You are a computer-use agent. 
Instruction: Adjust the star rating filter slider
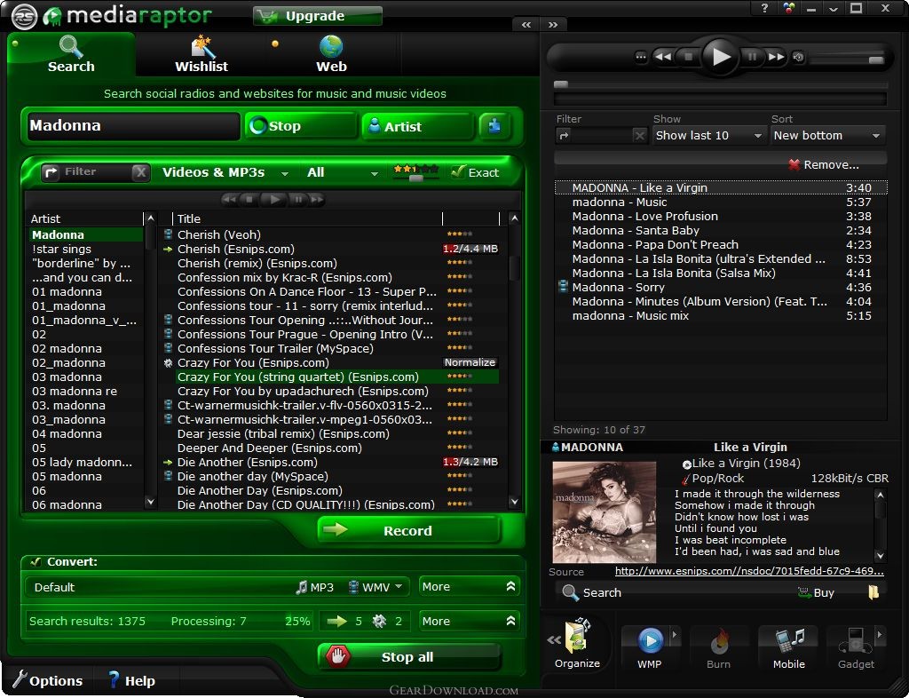pyautogui.click(x=415, y=178)
